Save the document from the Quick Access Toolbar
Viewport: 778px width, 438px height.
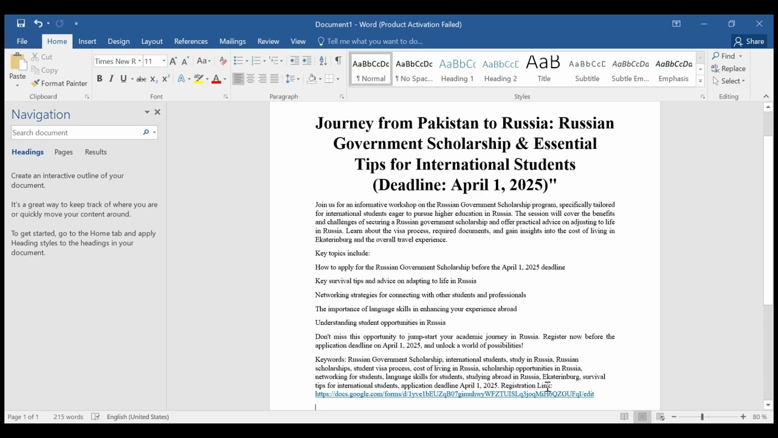click(x=21, y=24)
